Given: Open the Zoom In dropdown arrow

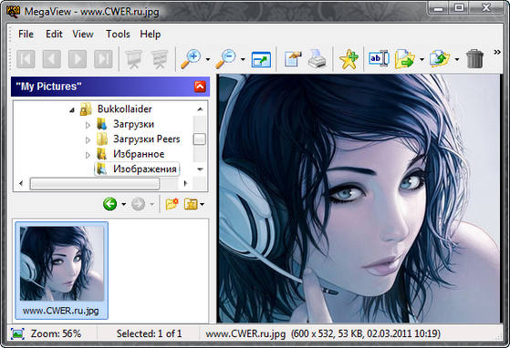Looking at the screenshot, I should [x=208, y=59].
